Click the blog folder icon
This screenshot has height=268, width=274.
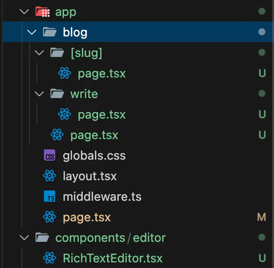(x=50, y=32)
